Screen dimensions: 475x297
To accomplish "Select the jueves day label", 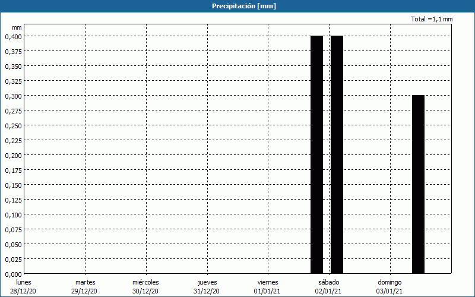I will [207, 282].
